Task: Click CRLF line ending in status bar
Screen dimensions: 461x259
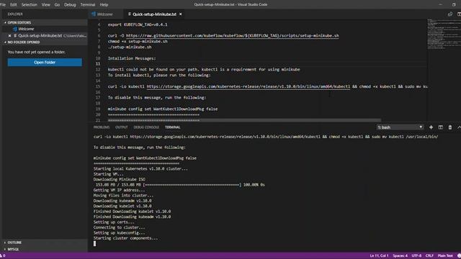Action: pyautogui.click(x=429, y=256)
